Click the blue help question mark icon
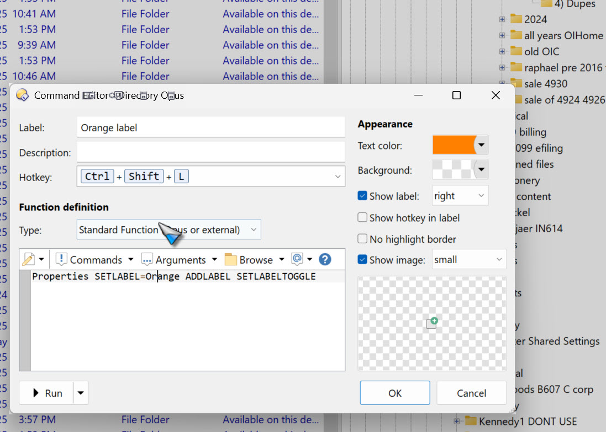This screenshot has width=606, height=432. (x=325, y=259)
